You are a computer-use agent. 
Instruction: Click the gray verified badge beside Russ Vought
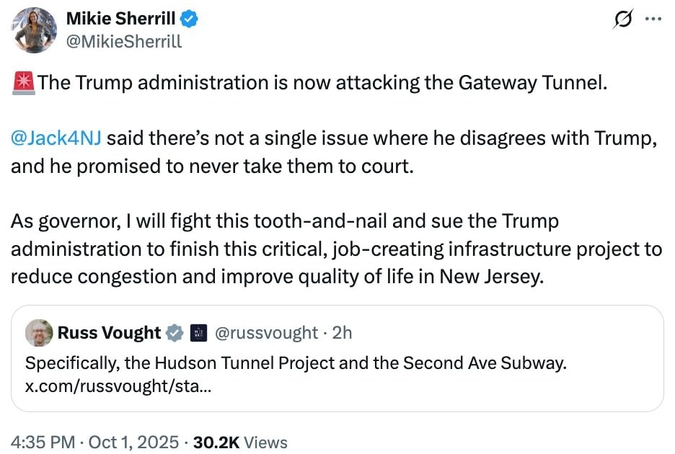pyautogui.click(x=175, y=333)
